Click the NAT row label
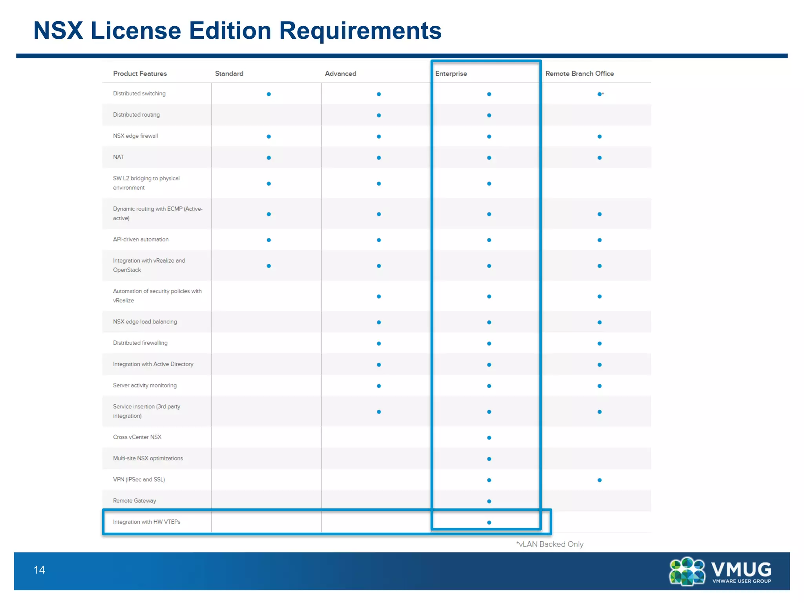 click(118, 157)
